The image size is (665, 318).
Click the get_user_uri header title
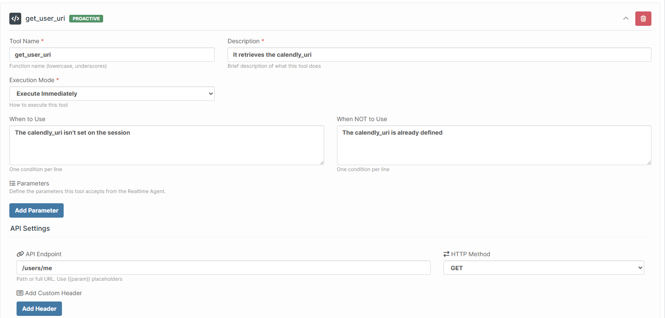pos(45,19)
